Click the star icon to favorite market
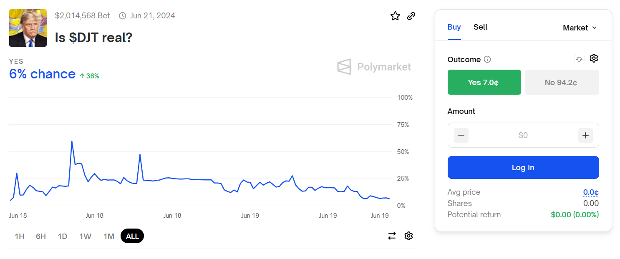The width and height of the screenshot is (620, 259). coord(395,16)
